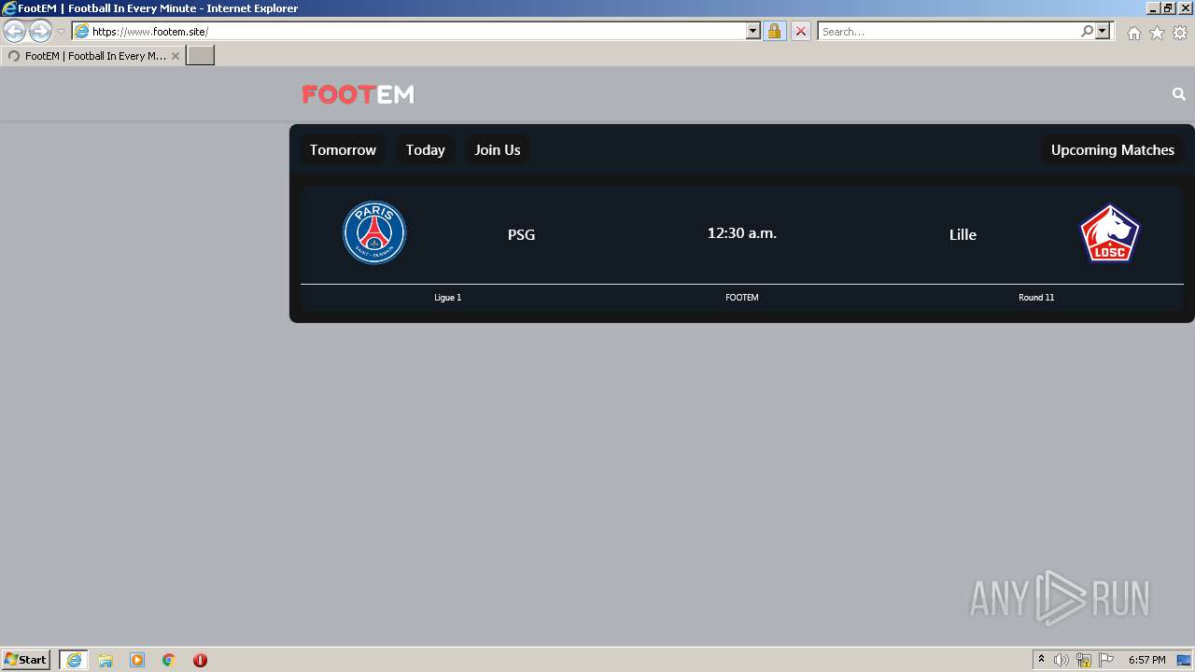Screen dimensions: 1195x672
Task: Open the IE Tools gear icon
Action: (1180, 33)
